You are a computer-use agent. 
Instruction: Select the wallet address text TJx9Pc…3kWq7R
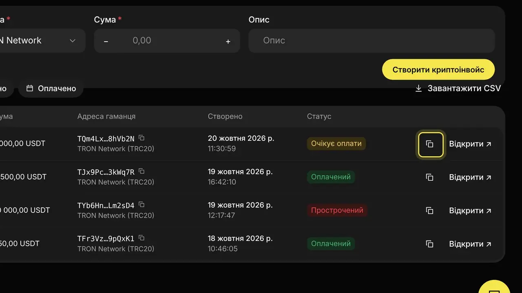[106, 172]
